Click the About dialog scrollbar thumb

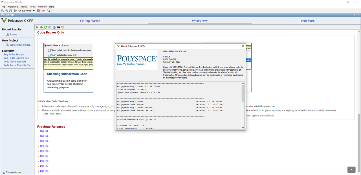(x=243, y=93)
